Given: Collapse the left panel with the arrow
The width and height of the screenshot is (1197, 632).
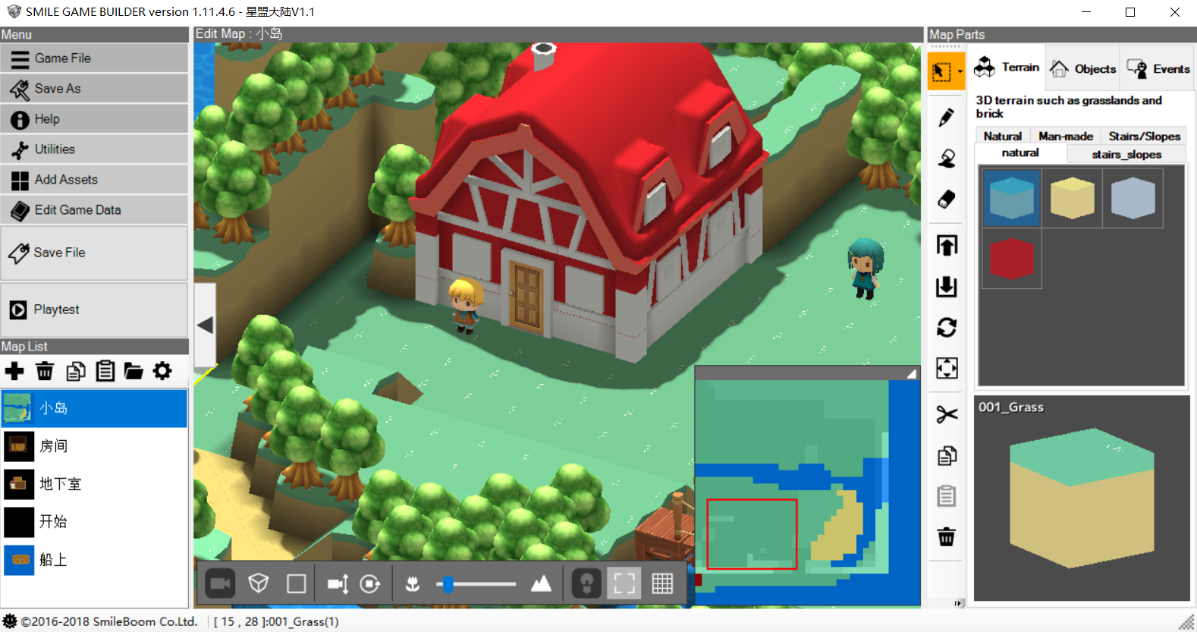Looking at the screenshot, I should coord(205,325).
